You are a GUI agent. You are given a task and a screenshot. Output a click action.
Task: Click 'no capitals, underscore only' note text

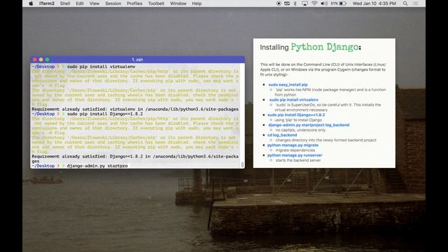click(x=300, y=130)
